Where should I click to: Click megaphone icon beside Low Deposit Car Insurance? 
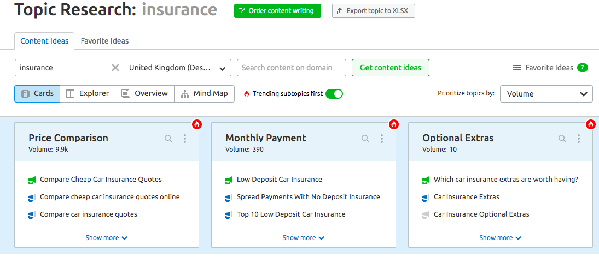click(229, 180)
